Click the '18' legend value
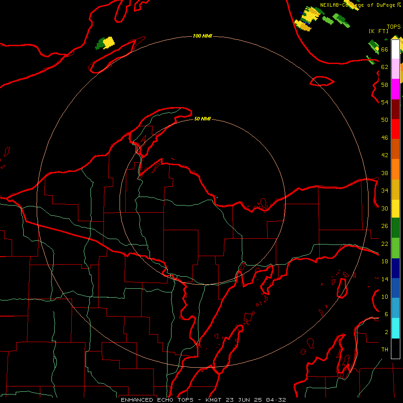 [x=385, y=262]
